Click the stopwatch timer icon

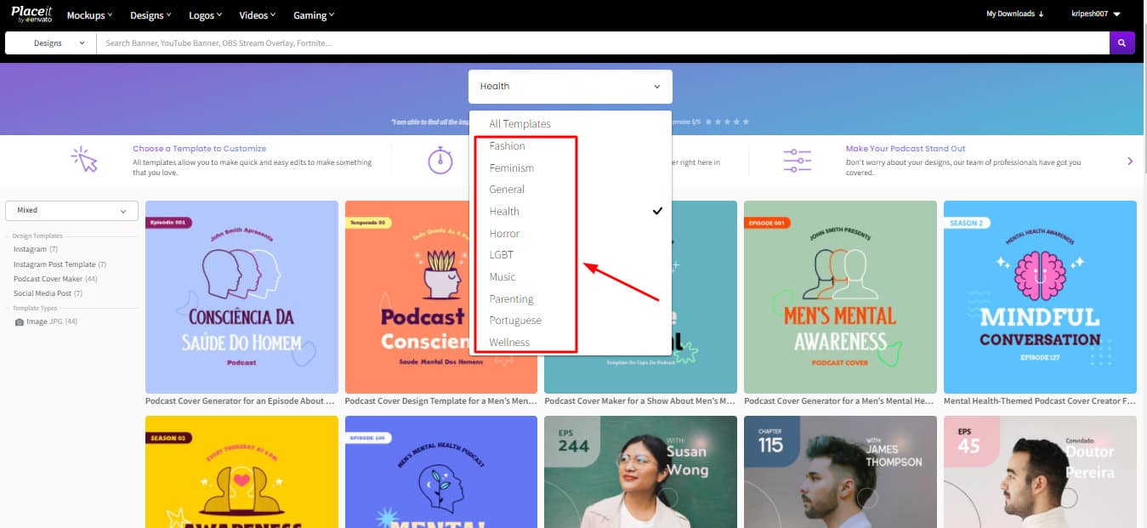[440, 160]
